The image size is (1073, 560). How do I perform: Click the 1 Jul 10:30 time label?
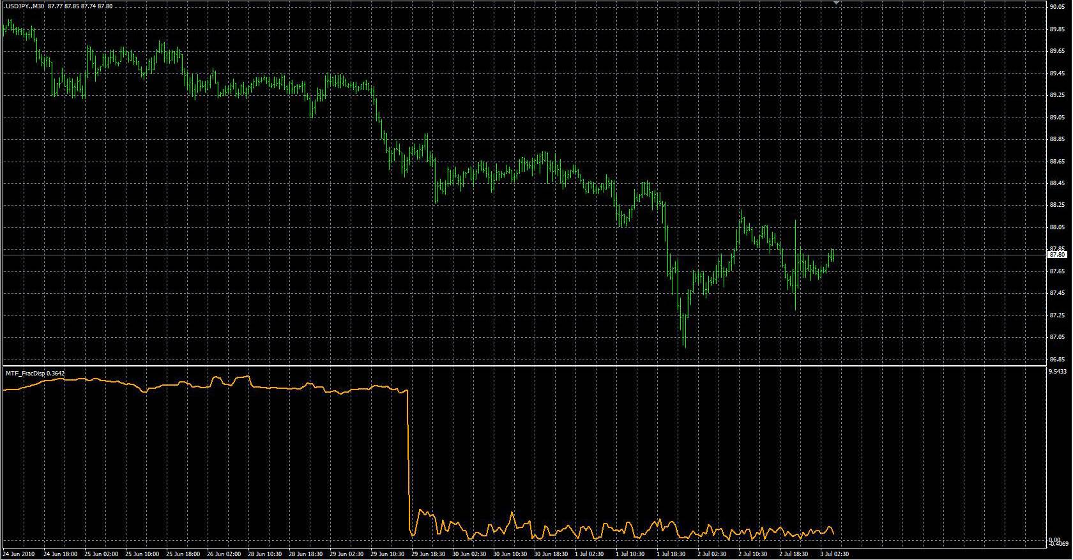point(631,554)
